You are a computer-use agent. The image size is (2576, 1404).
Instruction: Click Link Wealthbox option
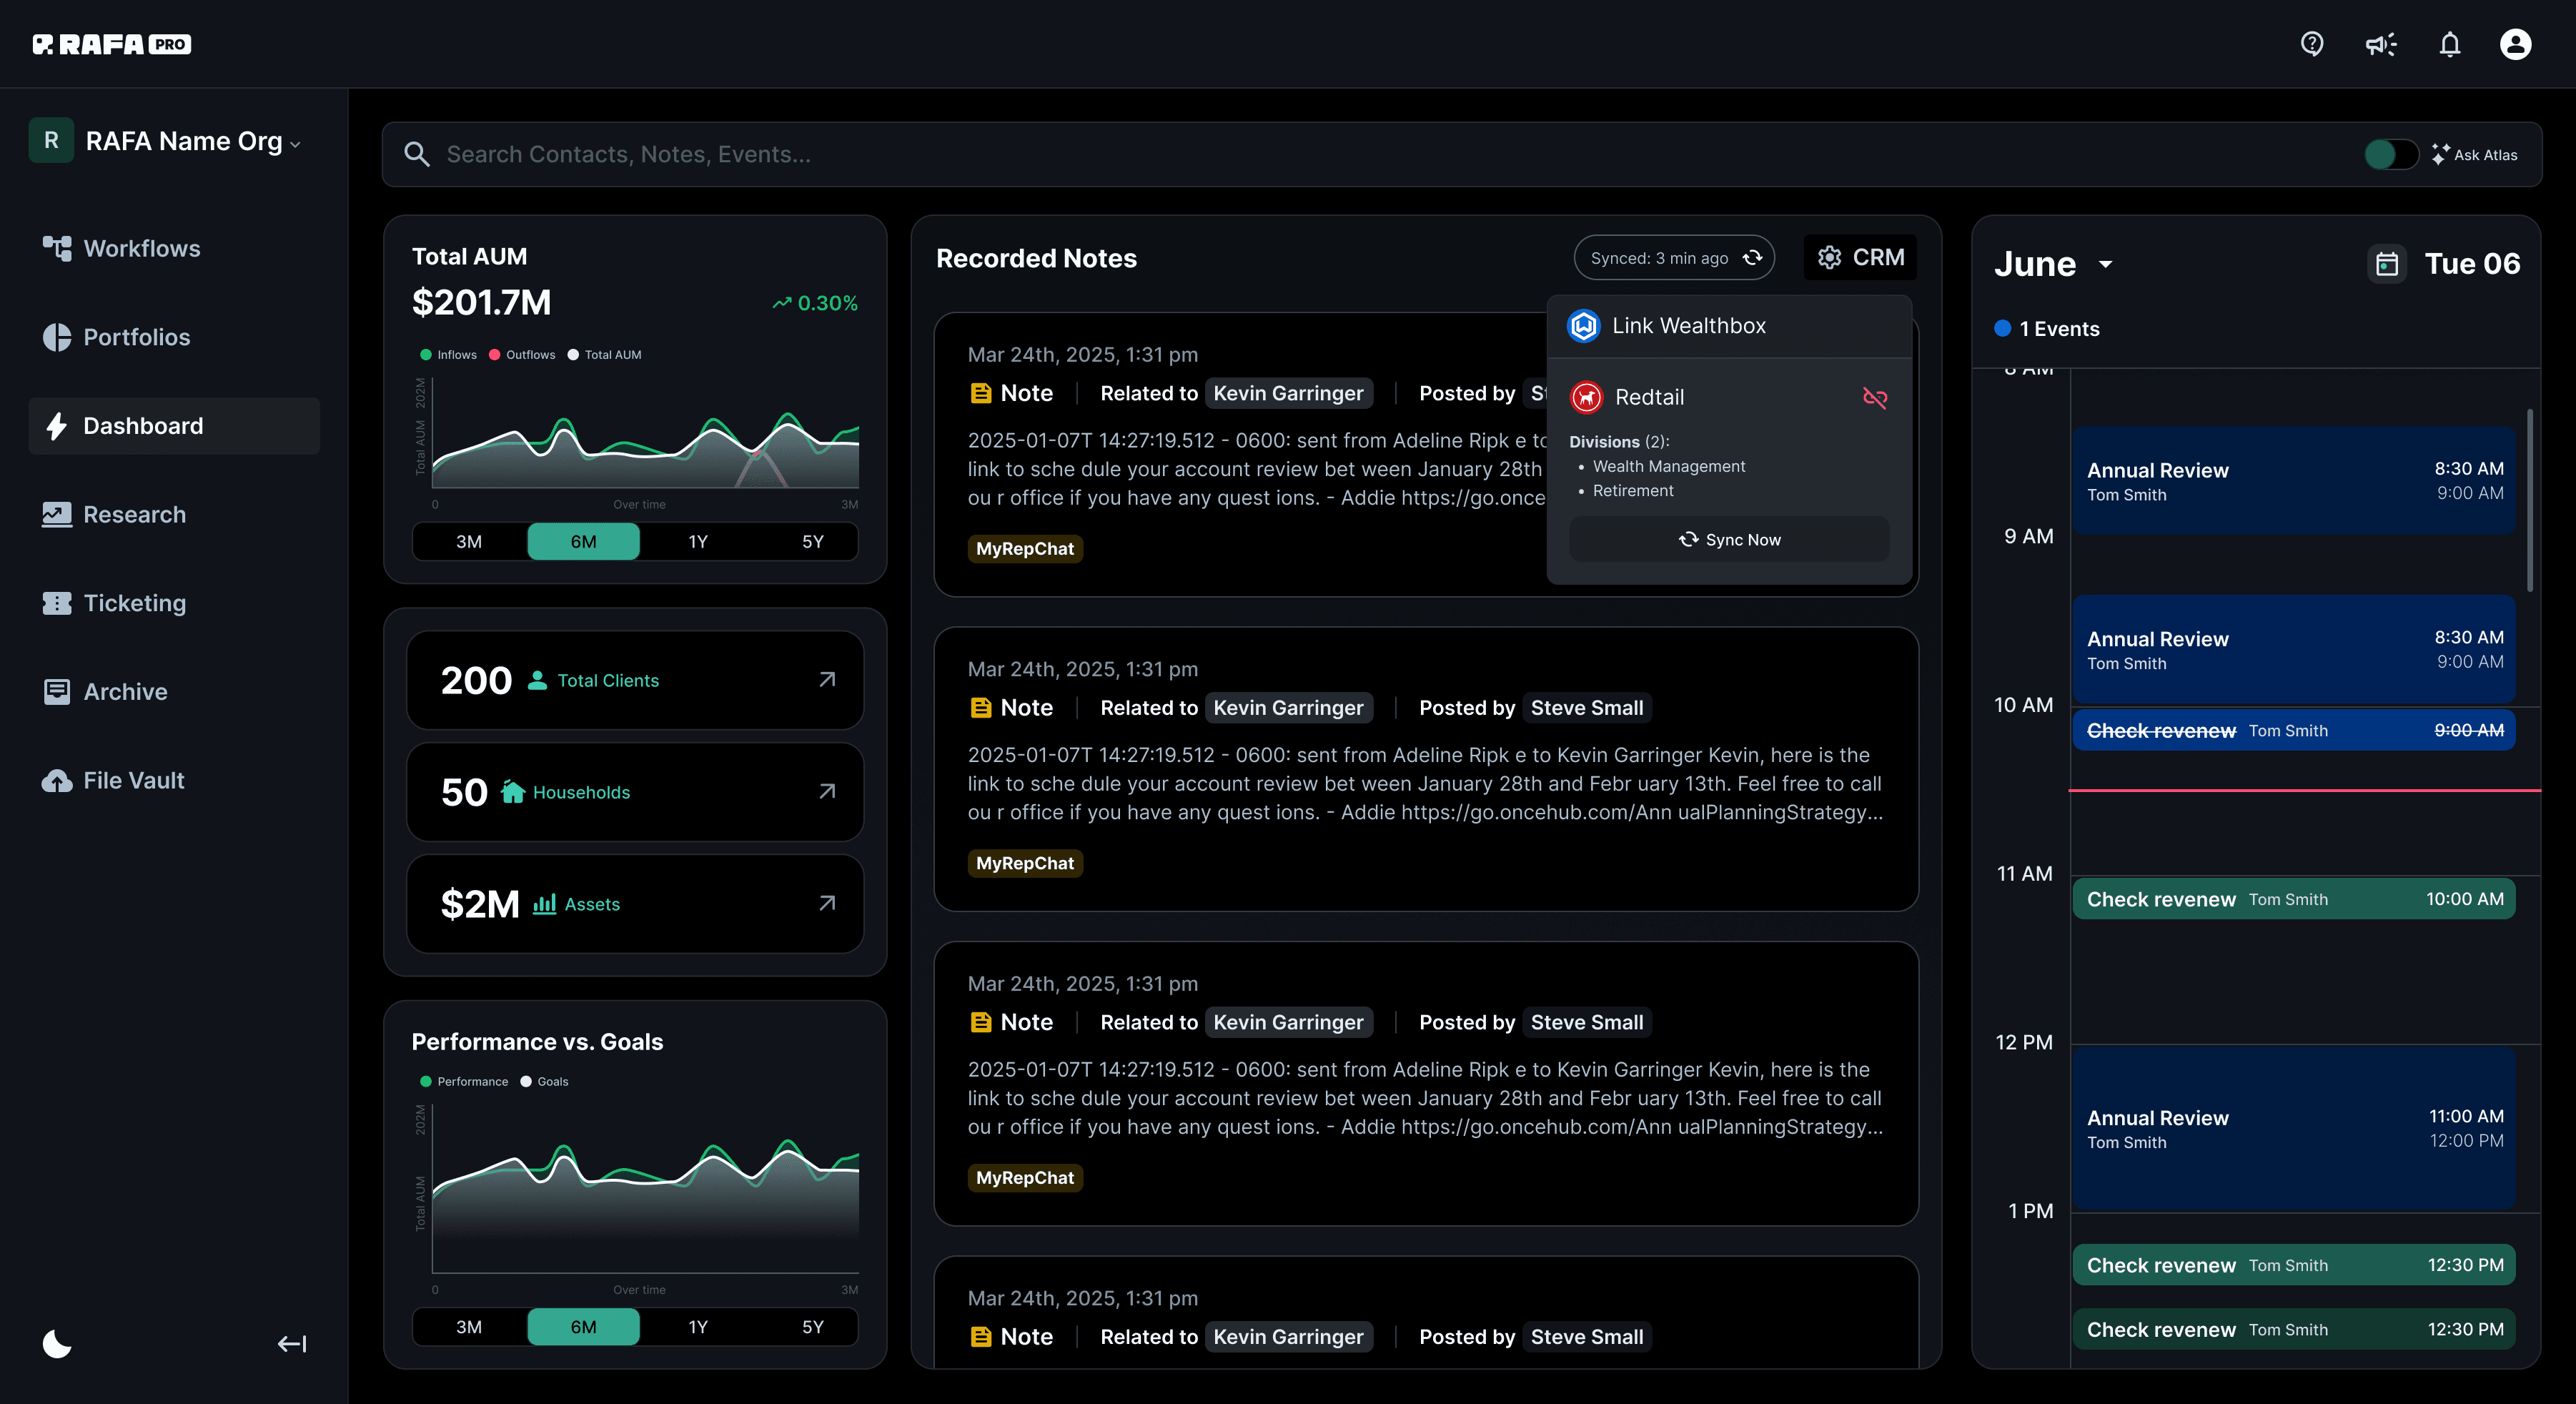[1689, 326]
